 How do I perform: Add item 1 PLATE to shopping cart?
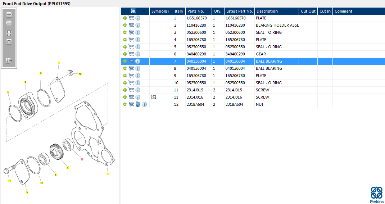tap(131, 18)
